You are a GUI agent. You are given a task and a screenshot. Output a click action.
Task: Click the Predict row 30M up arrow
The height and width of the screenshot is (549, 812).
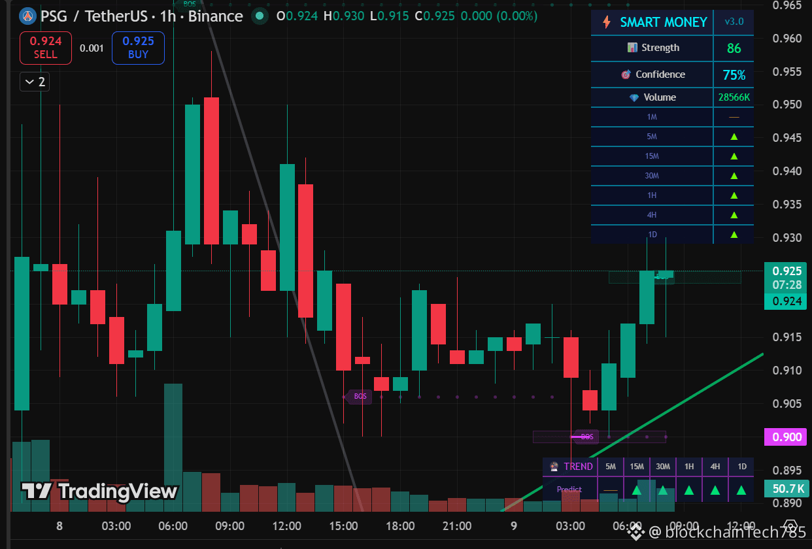[662, 490]
